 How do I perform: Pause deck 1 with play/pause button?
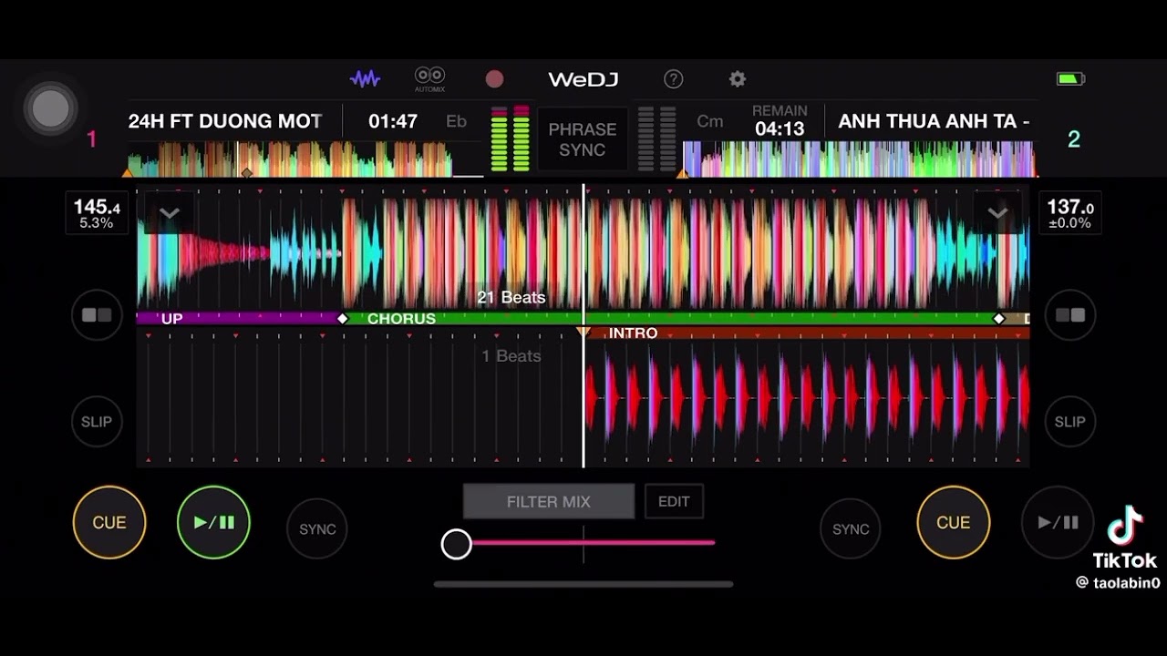213,522
